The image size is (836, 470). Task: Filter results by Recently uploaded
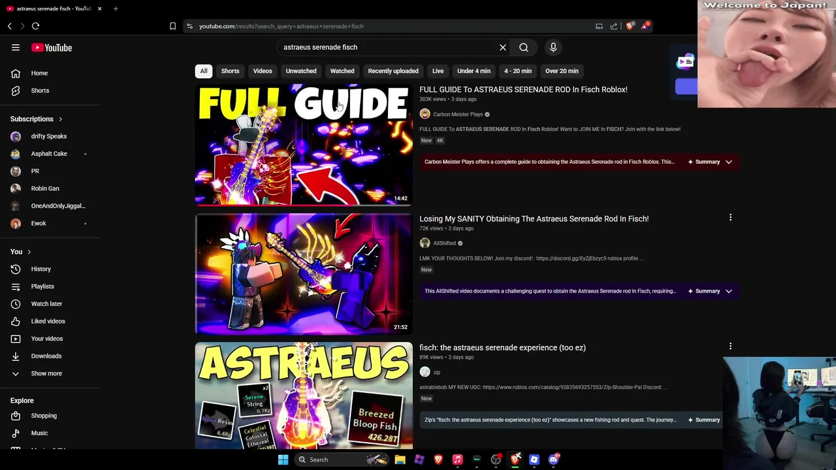pyautogui.click(x=393, y=71)
